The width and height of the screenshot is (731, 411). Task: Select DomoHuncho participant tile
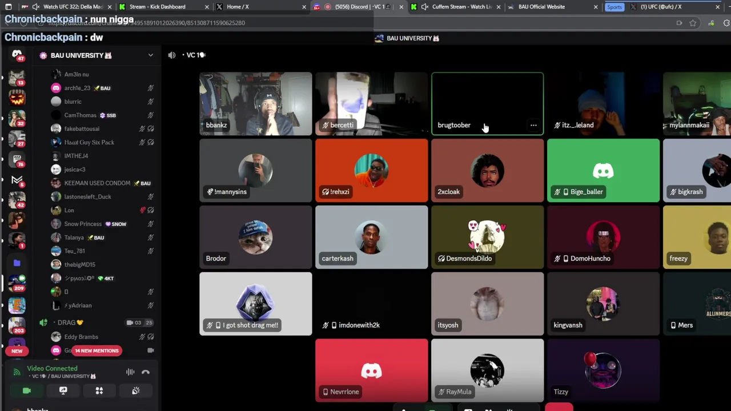click(x=604, y=237)
